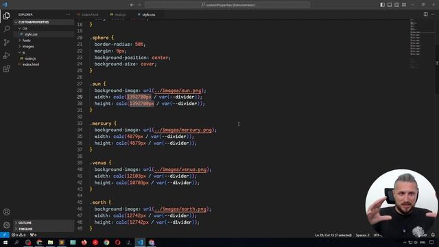The image size is (439, 247).
Task: Open the Opera icon in taskbar
Action: pyautogui.click(x=117, y=242)
